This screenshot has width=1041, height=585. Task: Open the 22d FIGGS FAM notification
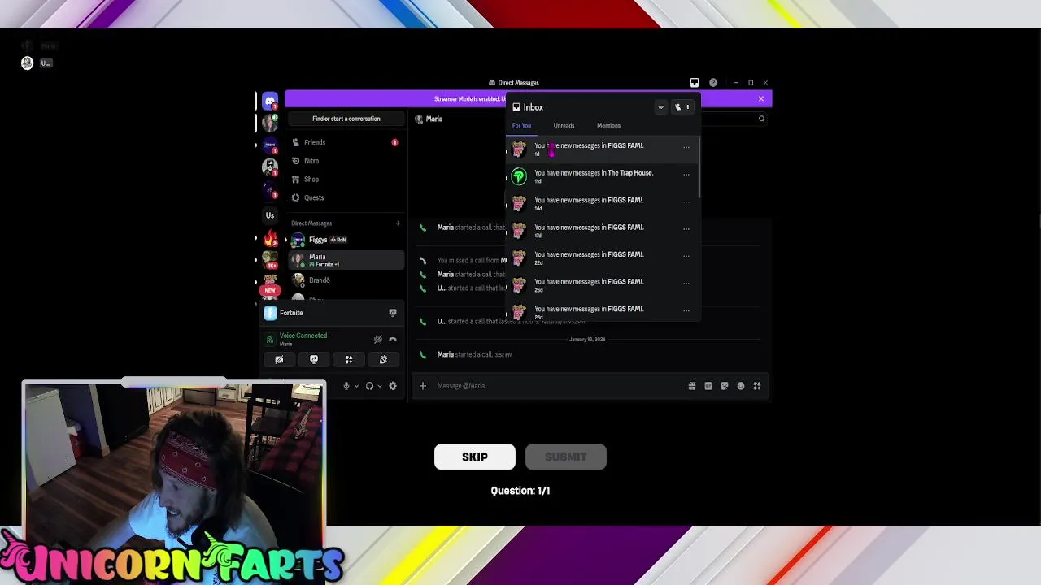click(600, 258)
